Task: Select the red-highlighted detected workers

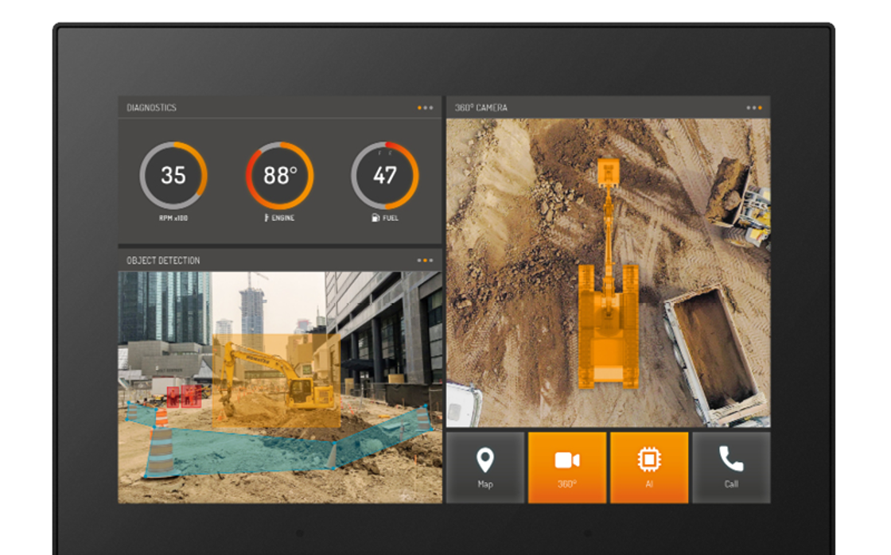Action: tap(185, 395)
